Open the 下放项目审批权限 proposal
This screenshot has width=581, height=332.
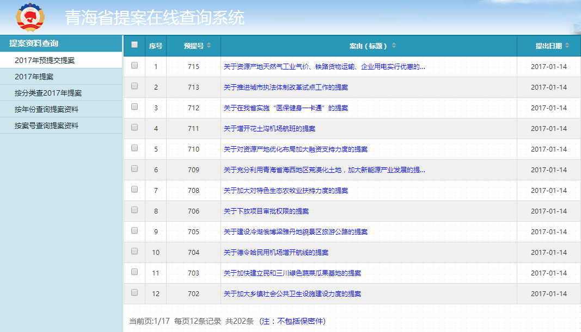pyautogui.click(x=266, y=211)
